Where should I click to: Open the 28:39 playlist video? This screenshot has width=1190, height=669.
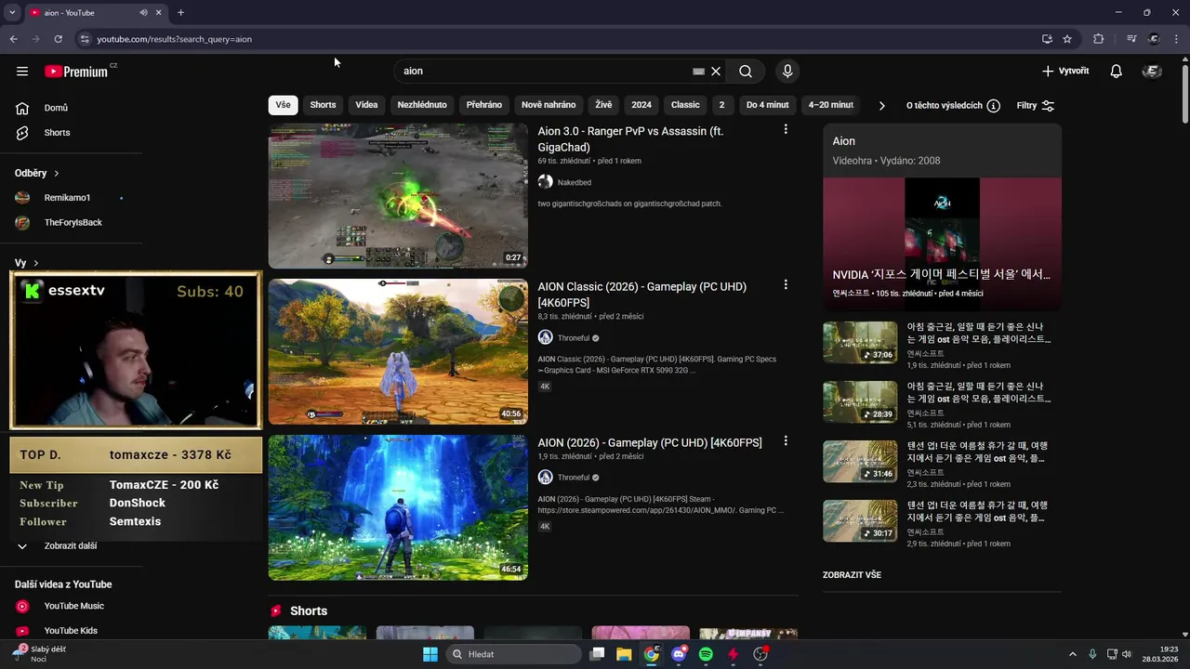coord(860,401)
